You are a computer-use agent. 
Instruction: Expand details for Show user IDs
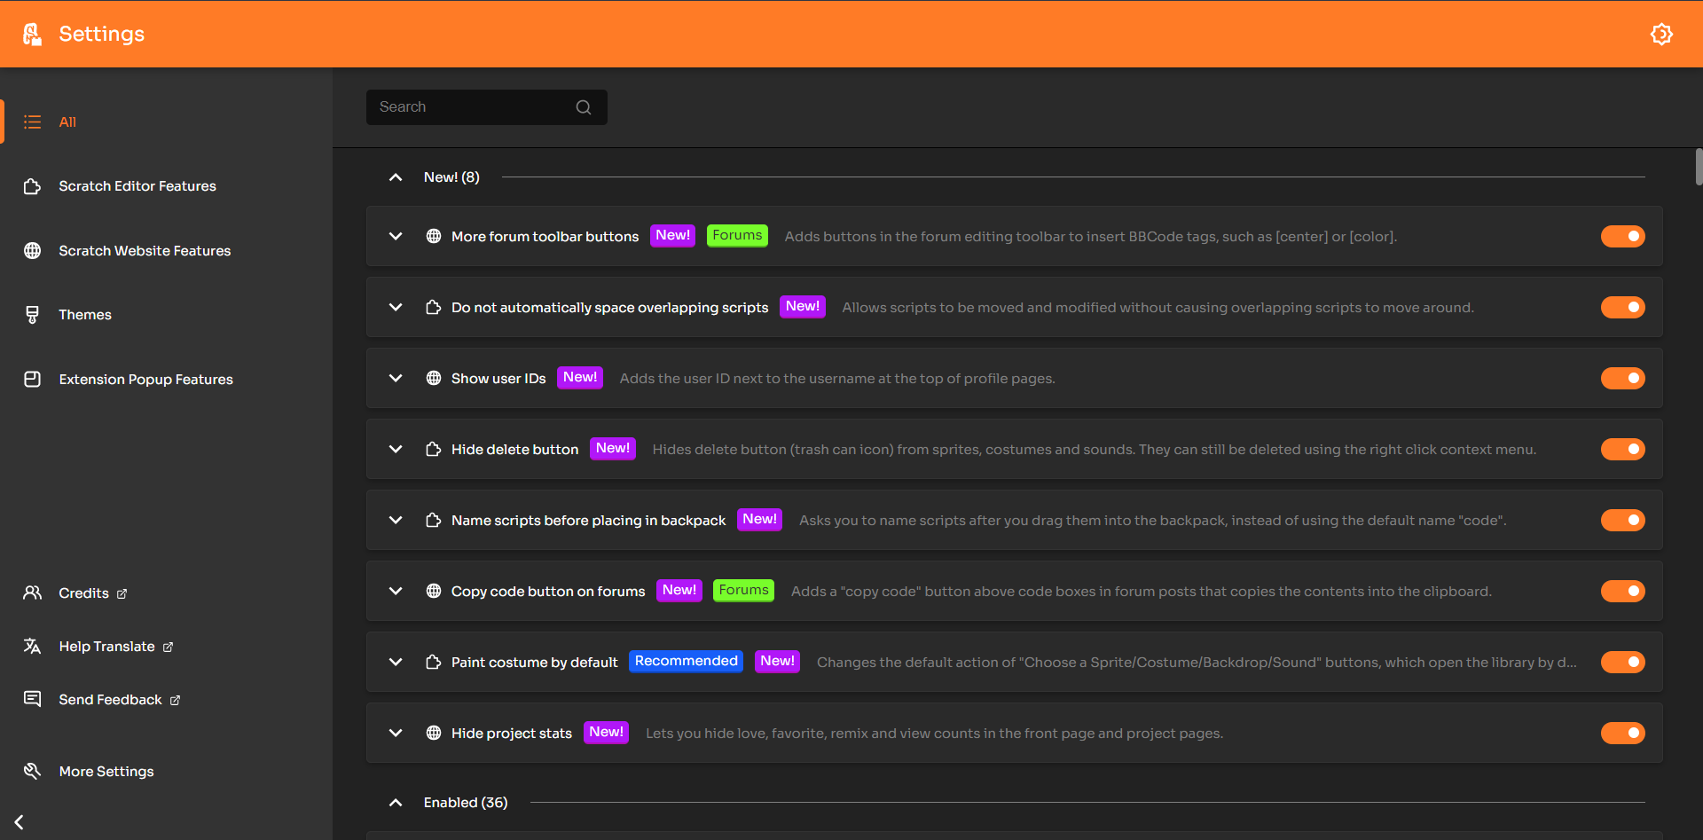[x=396, y=378]
